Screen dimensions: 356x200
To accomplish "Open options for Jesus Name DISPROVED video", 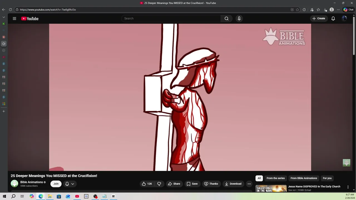I will [x=348, y=187].
